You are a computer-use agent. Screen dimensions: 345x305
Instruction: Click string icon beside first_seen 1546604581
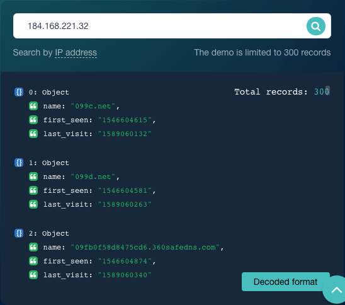click(x=33, y=190)
